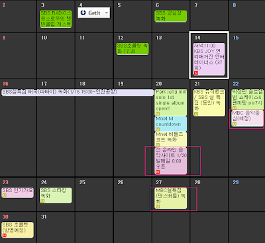Open the multi-day SBS설특집 태국(파타야) 녹화 bar
This screenshot has height=243, width=265.
pyautogui.click(x=78, y=92)
